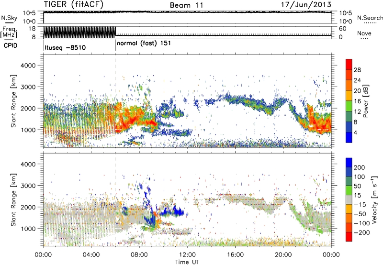
Task: Click the 'Velocity [m s-1]' color bar label
Action: pos(375,199)
